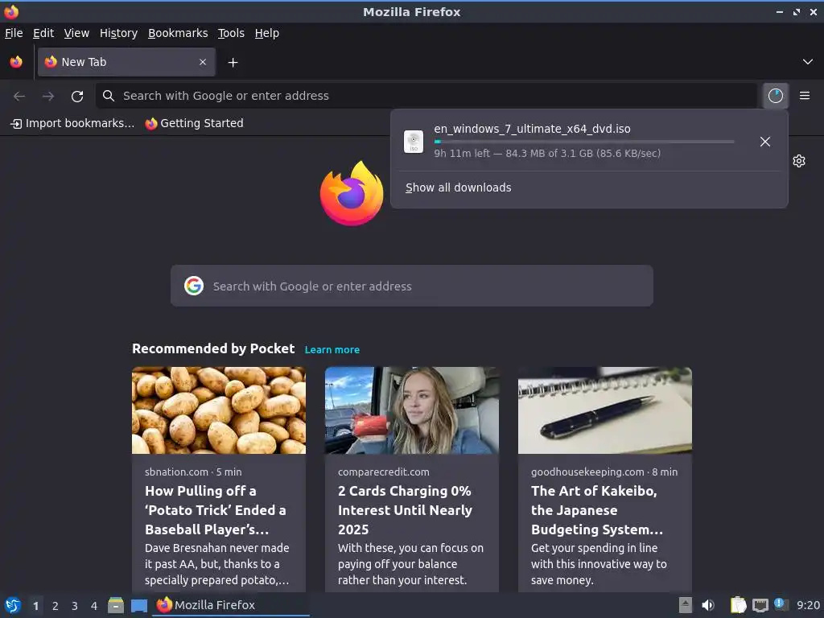This screenshot has width=824, height=618.
Task: Go back with the back arrow
Action: (19, 96)
